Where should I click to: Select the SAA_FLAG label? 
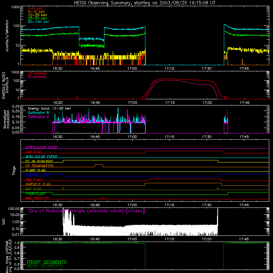pos(33,179)
